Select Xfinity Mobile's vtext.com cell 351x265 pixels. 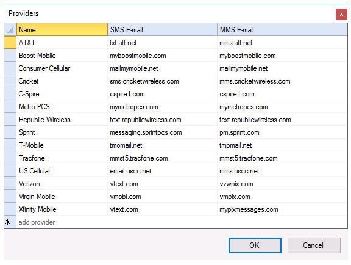(x=162, y=209)
